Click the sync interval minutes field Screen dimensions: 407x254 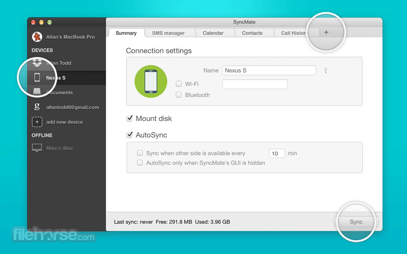(x=277, y=153)
